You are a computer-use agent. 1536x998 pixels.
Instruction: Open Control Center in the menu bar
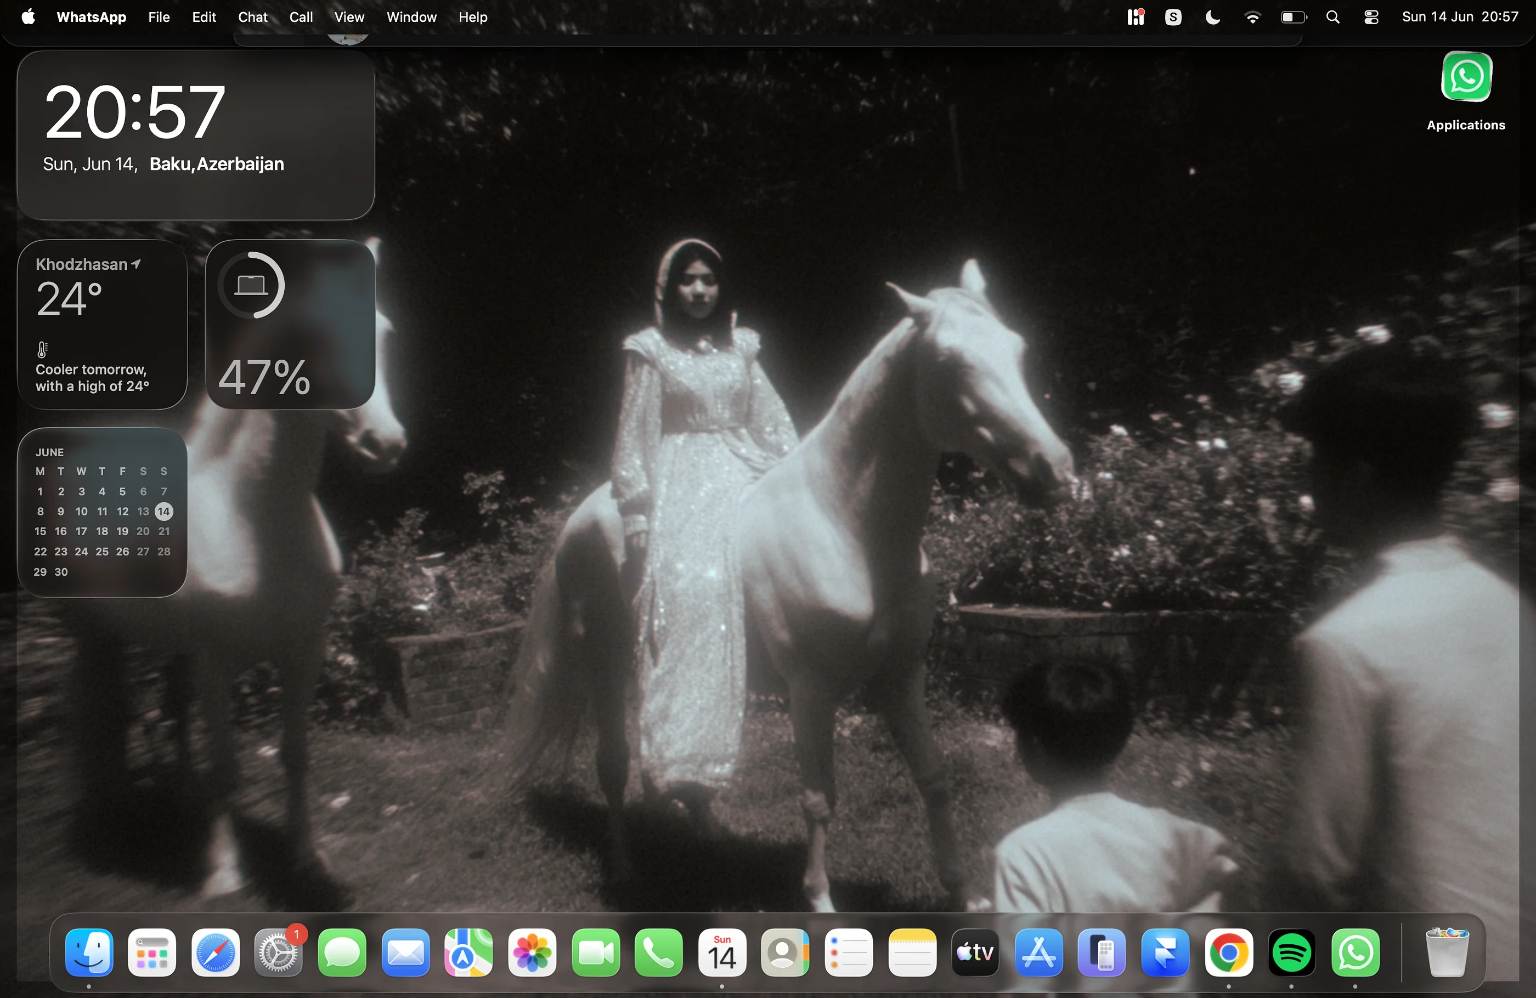click(x=1371, y=18)
